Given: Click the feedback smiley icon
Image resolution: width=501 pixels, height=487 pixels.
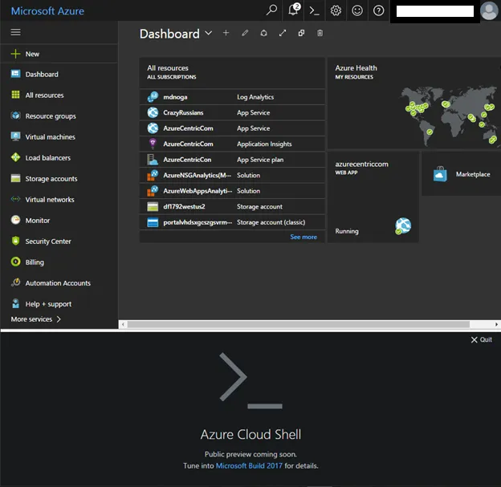Looking at the screenshot, I should (x=357, y=10).
